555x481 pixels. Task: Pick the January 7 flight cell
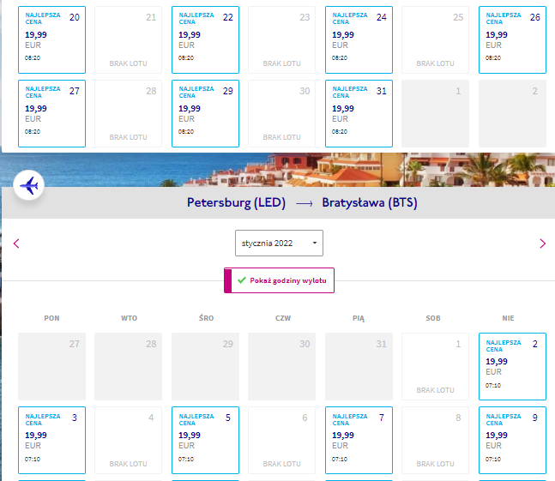coord(359,440)
